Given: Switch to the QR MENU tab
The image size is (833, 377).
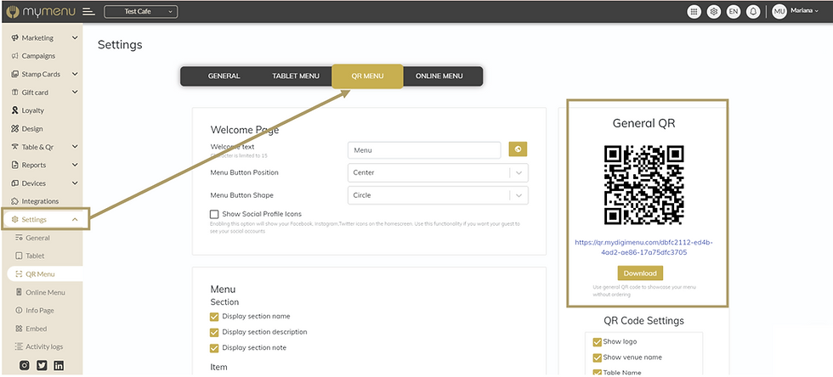Looking at the screenshot, I should click(x=367, y=76).
